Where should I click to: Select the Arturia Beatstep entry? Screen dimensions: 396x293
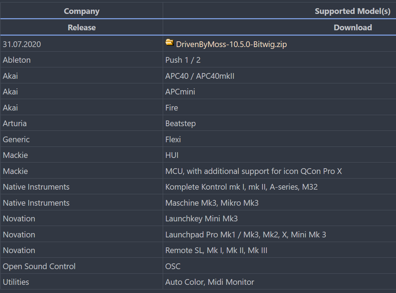(x=181, y=123)
